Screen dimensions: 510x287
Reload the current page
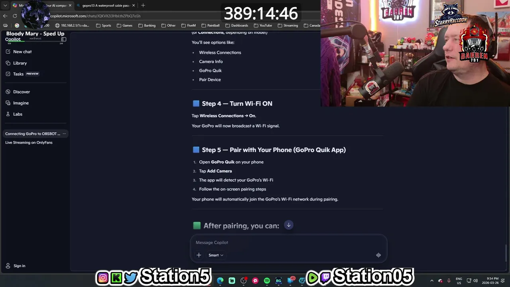tap(15, 16)
